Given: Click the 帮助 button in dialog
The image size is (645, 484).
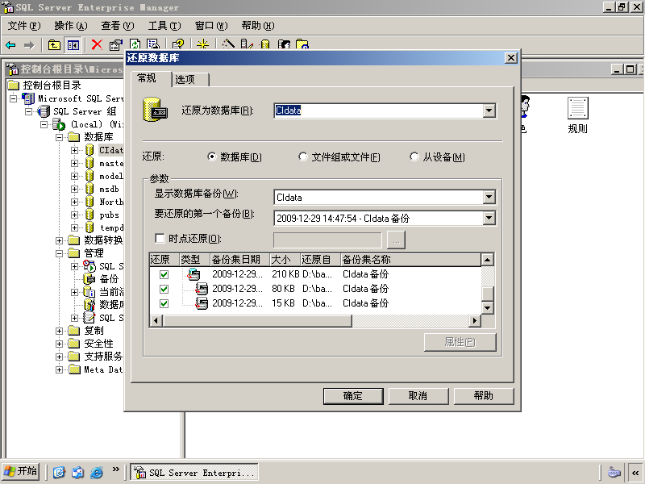Looking at the screenshot, I should [483, 396].
